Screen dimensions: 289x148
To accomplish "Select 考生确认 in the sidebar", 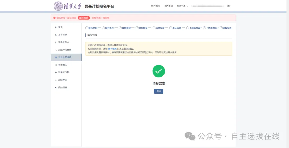I will 62,65.
